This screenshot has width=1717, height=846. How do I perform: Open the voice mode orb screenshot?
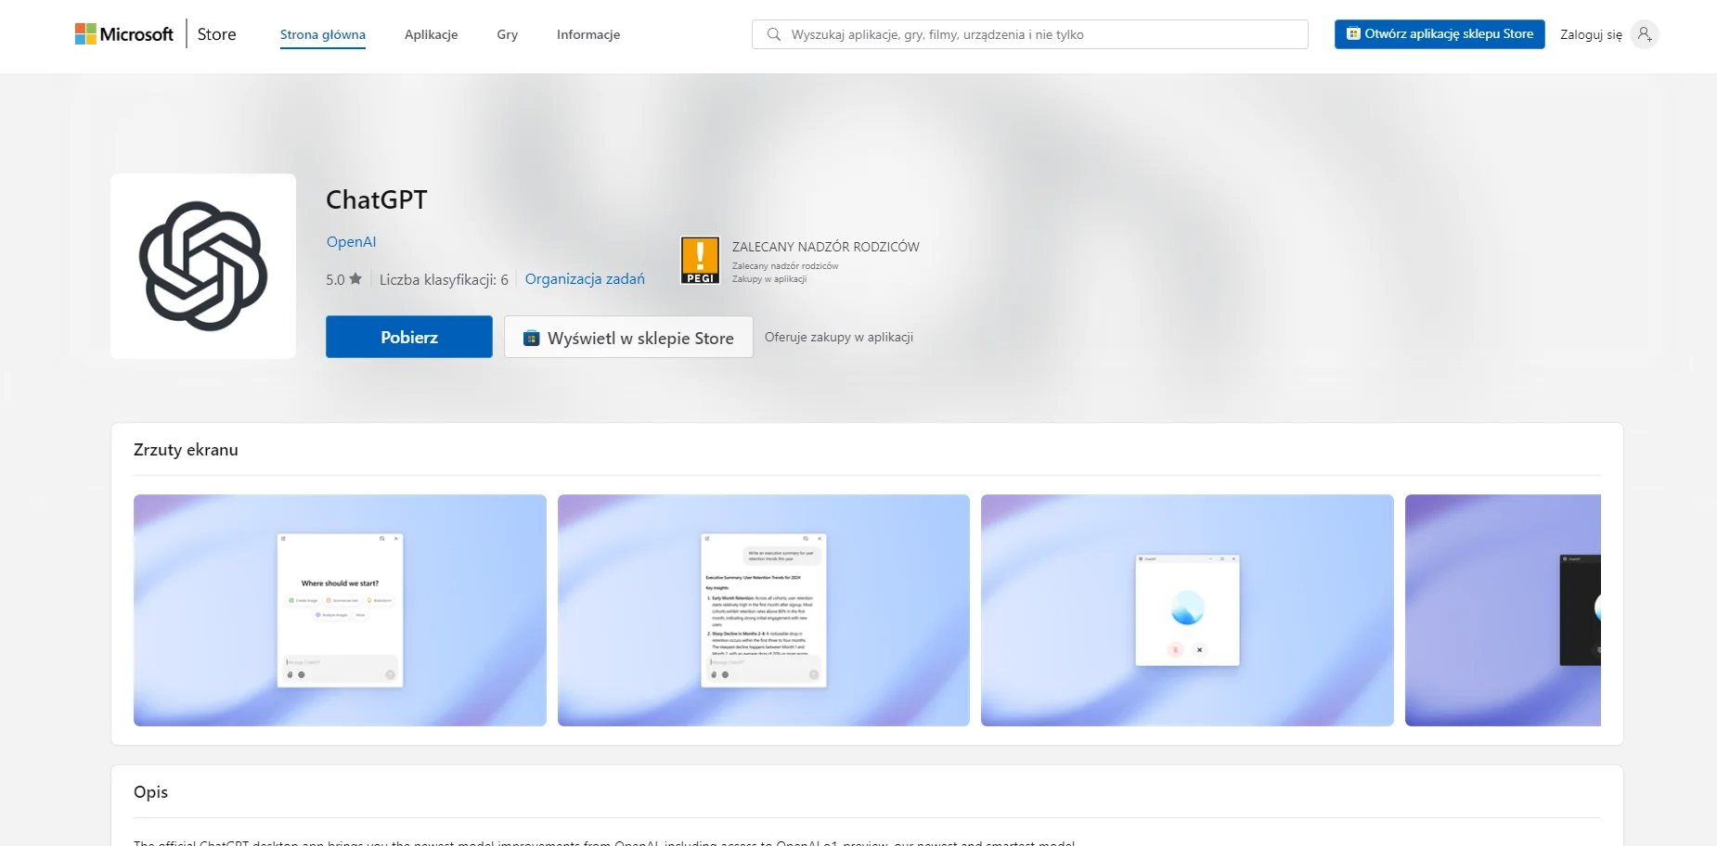click(1187, 610)
